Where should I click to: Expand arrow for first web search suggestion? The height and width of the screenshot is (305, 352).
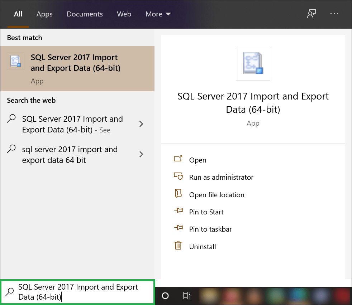pyautogui.click(x=141, y=124)
